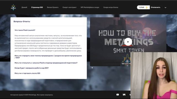The width and height of the screenshot is (177, 99).
Task: Expand 'Могу ли я торговать после IDO'
Action: 27,73
